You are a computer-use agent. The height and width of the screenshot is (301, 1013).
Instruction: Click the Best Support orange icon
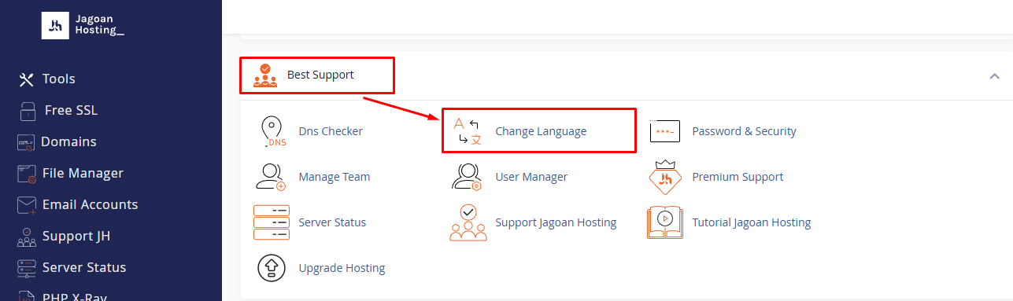tap(265, 75)
